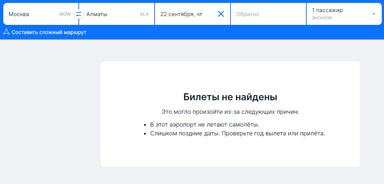Click the MOW airport code
This screenshot has height=184, width=384.
[x=65, y=14]
